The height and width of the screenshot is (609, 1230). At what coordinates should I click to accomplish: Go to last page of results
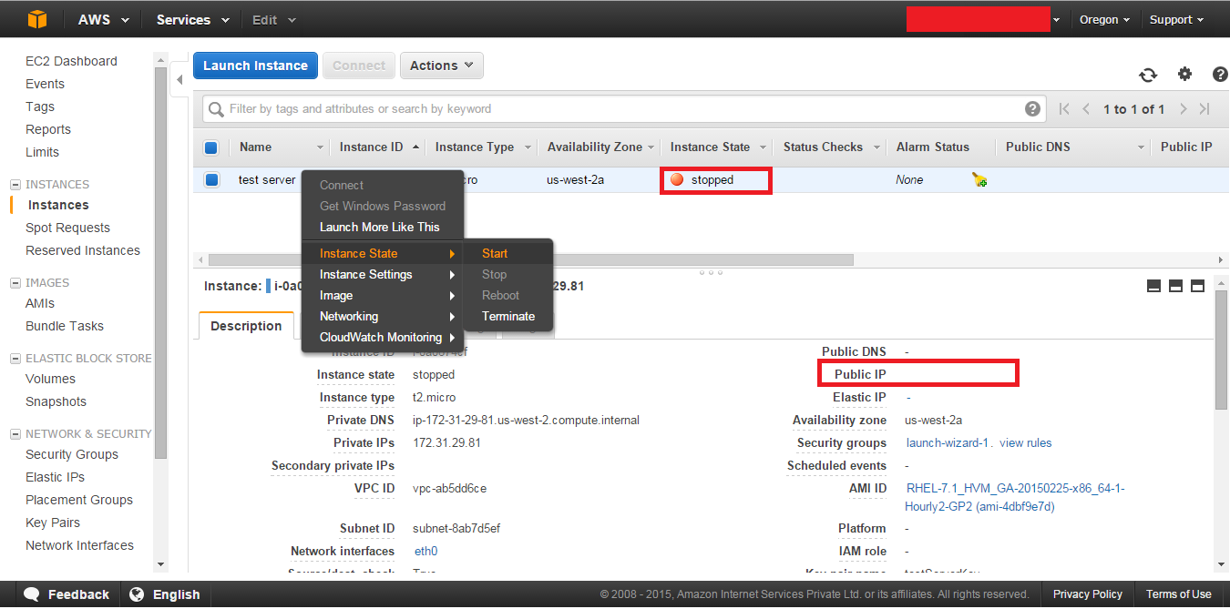point(1204,109)
